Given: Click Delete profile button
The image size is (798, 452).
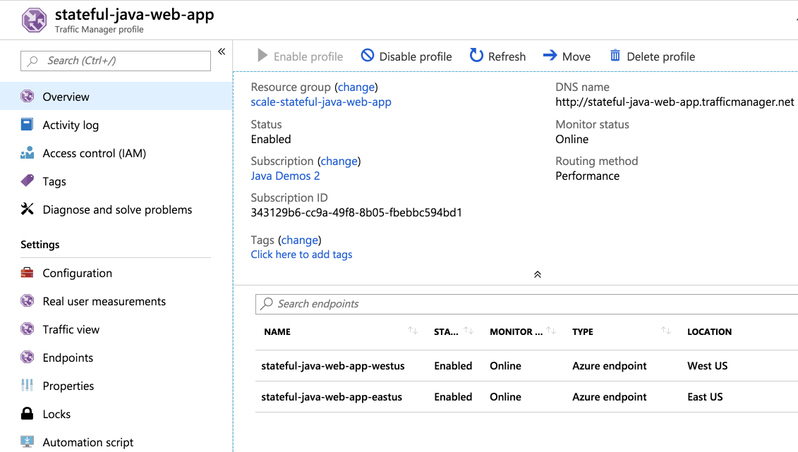Looking at the screenshot, I should (653, 56).
